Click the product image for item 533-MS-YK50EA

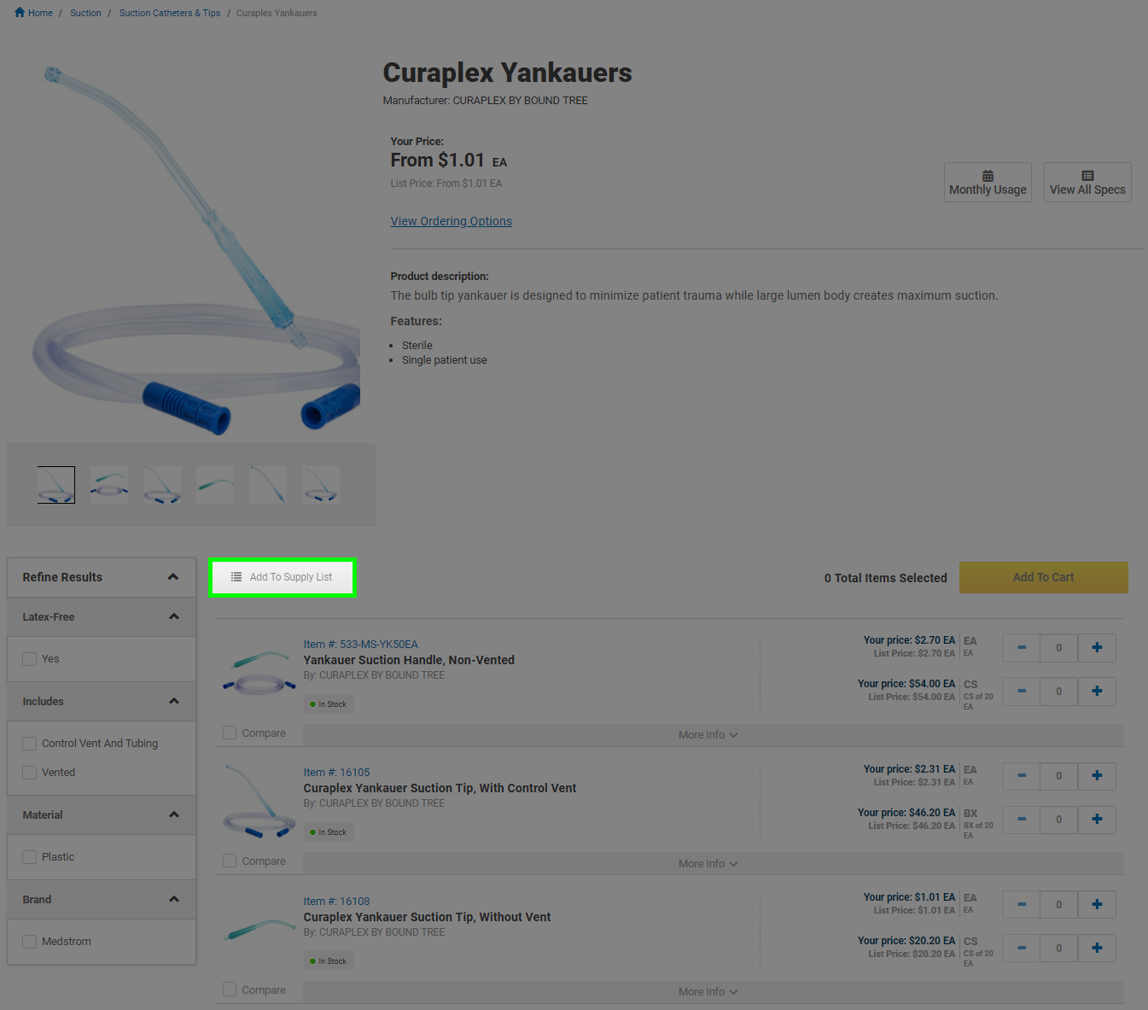(x=259, y=673)
